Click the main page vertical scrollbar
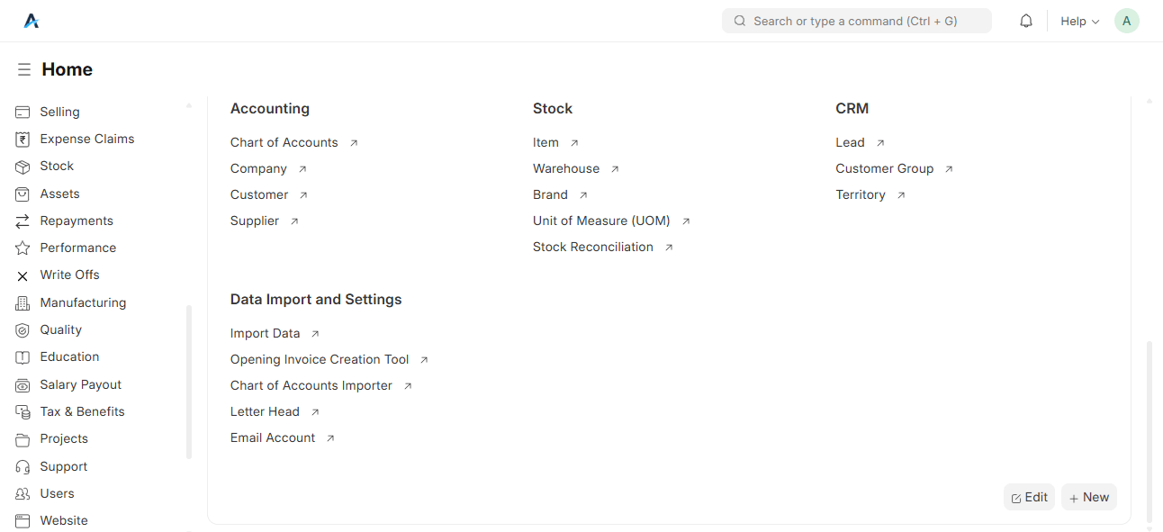This screenshot has width=1163, height=532. point(1149,430)
